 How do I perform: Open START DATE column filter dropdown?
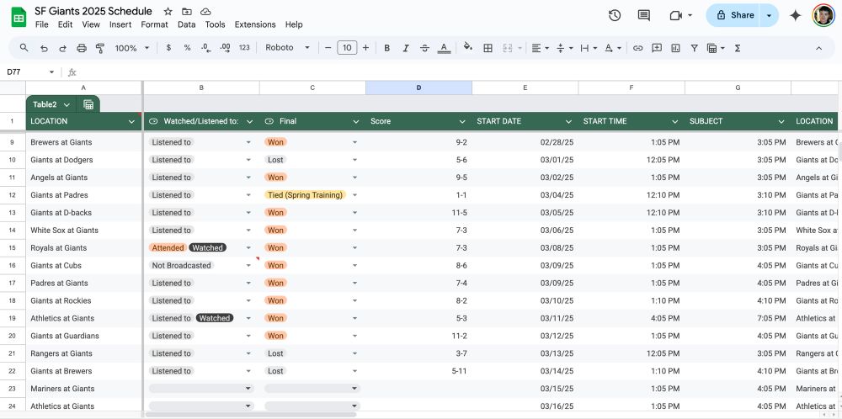click(568, 122)
